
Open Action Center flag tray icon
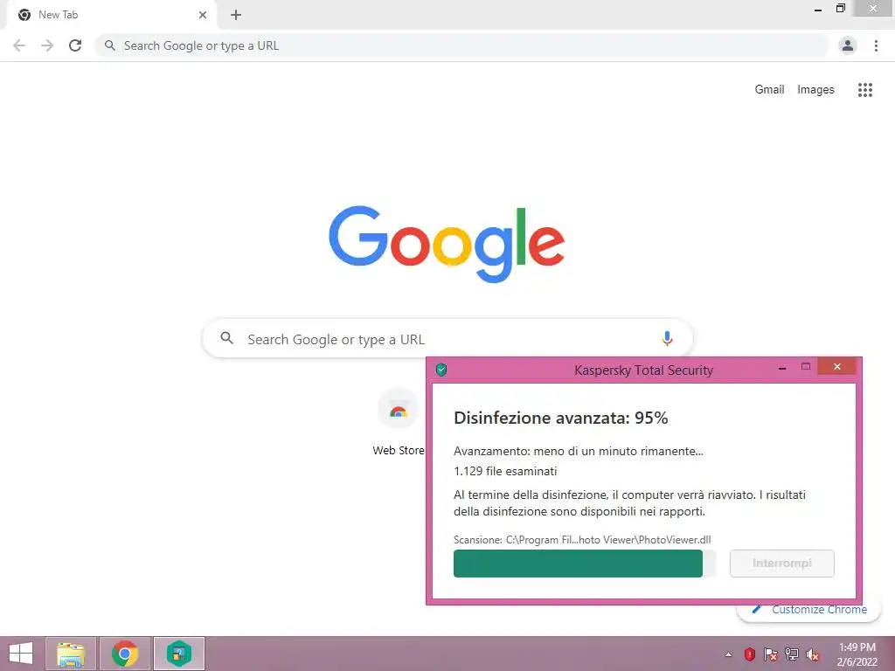[771, 654]
